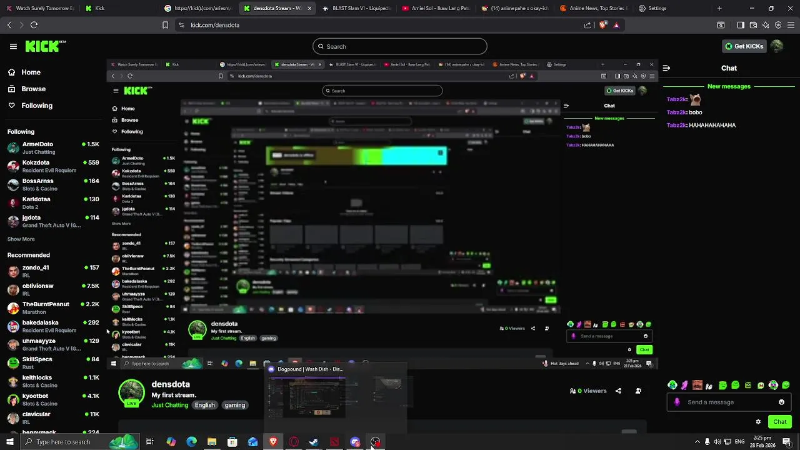Open Kokzdota channel in Following list
800x450 pixels.
(x=53, y=166)
